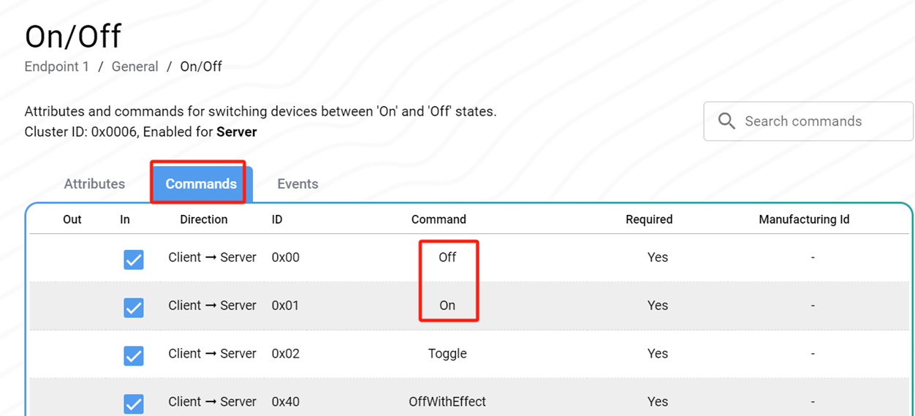The width and height of the screenshot is (915, 416).
Task: Click the ID 0x00 cell
Action: [285, 257]
